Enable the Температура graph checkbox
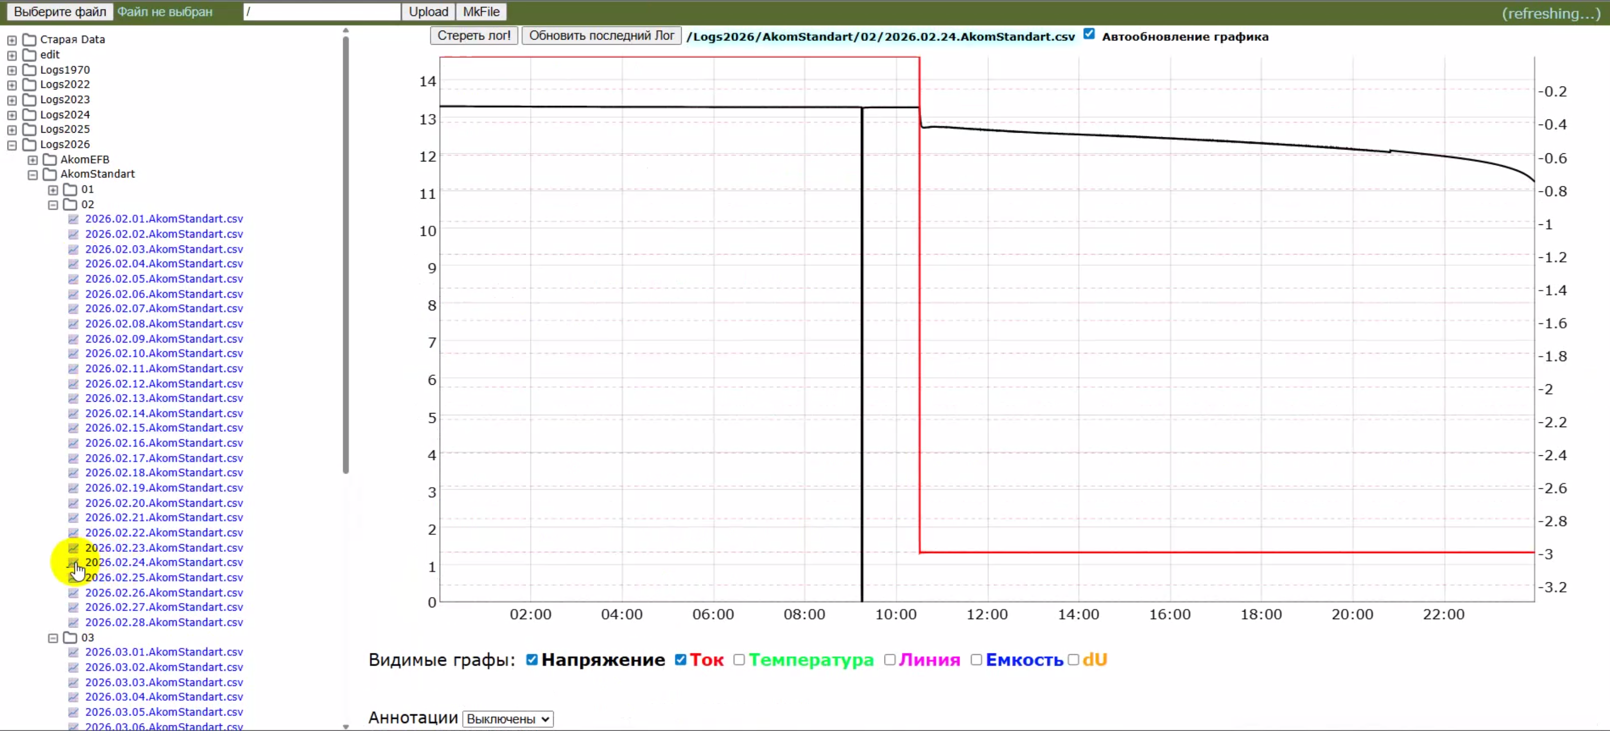The image size is (1610, 731). (x=739, y=660)
